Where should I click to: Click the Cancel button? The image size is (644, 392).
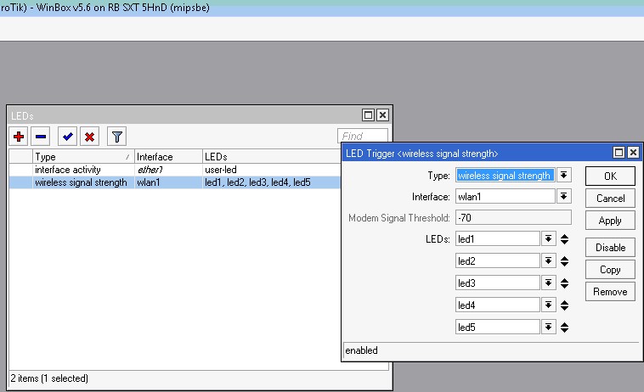(610, 198)
